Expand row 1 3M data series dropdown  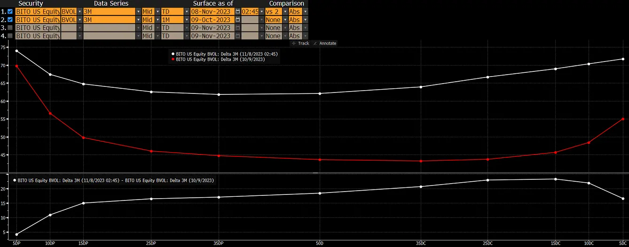click(x=138, y=11)
